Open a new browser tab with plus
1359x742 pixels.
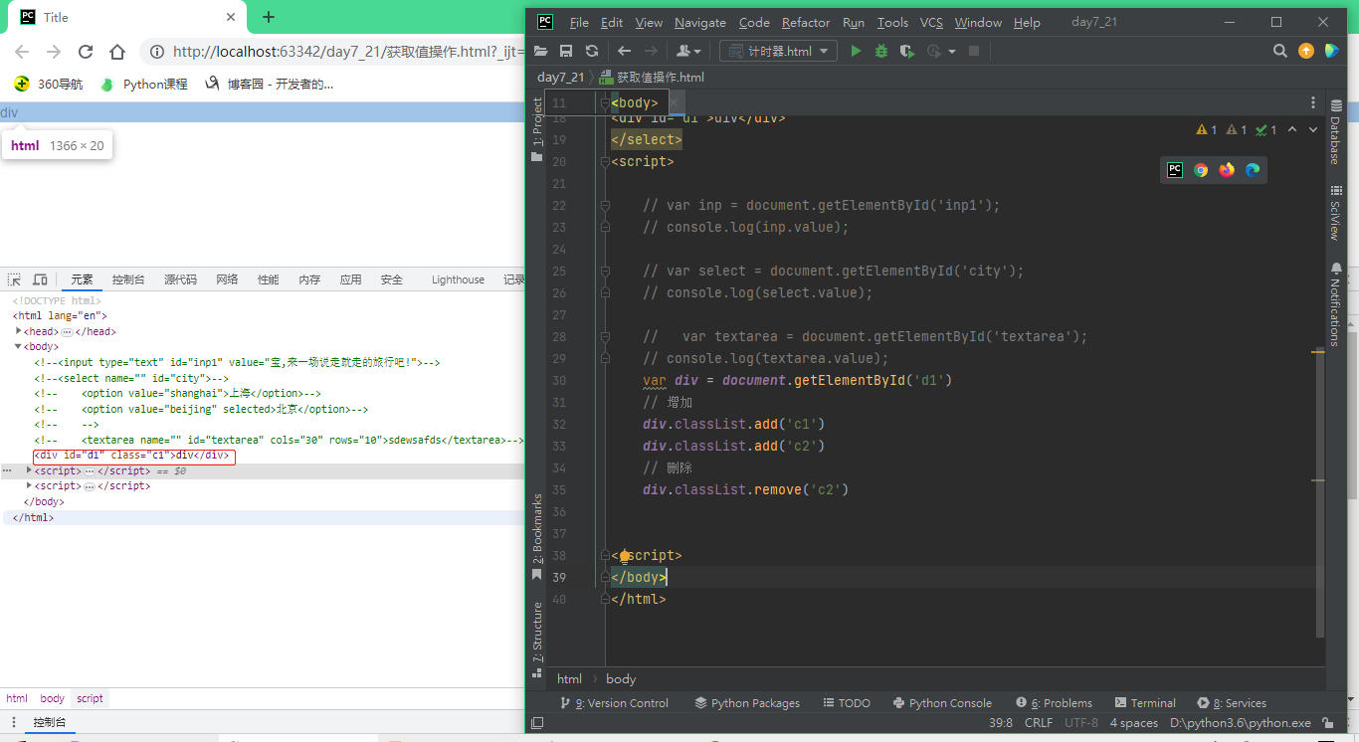269,17
